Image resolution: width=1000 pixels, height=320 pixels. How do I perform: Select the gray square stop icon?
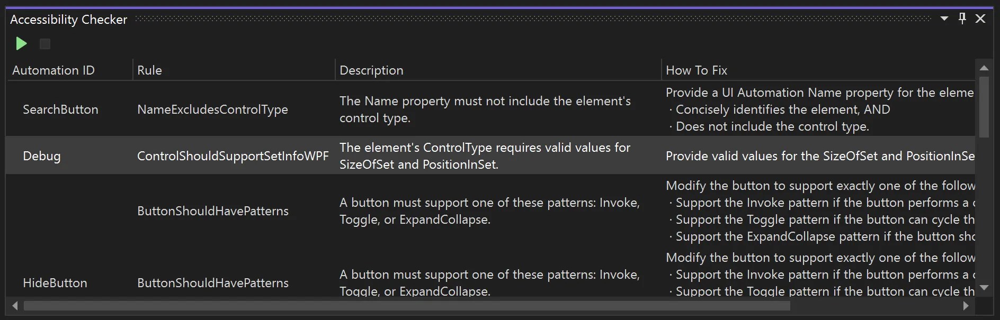click(44, 44)
